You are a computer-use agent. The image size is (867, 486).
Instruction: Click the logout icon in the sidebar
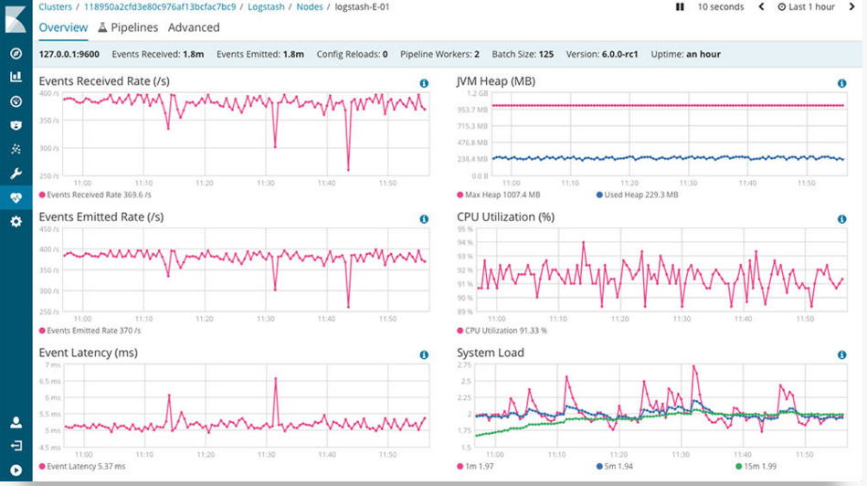[x=16, y=446]
